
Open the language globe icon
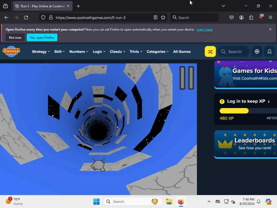(257, 51)
